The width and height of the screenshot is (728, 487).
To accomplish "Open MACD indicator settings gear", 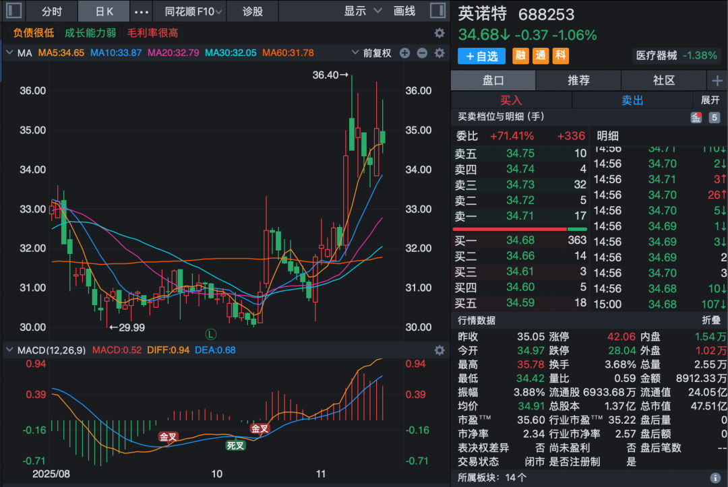I will click(439, 350).
